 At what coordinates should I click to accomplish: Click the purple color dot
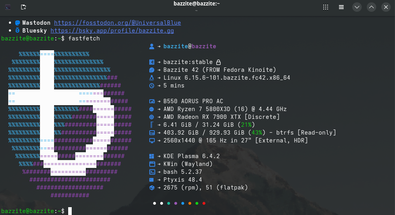[176, 203]
